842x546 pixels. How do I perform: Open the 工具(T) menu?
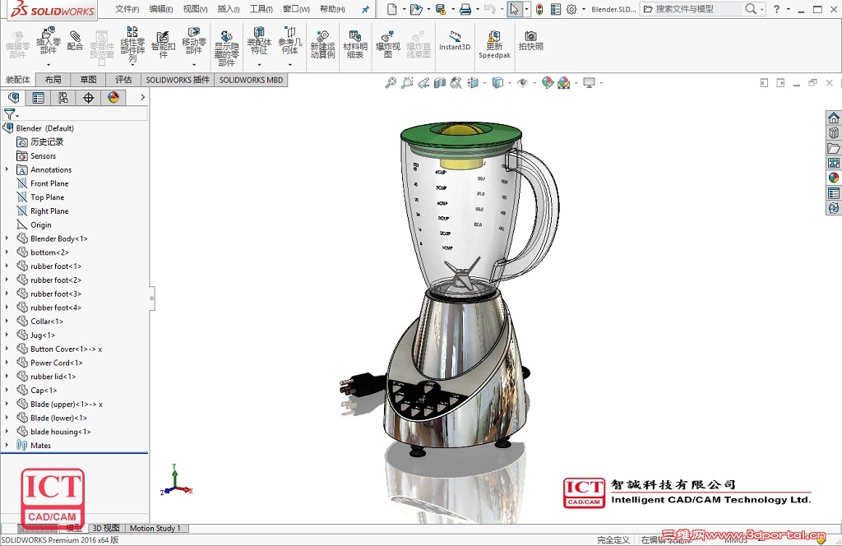point(261,9)
